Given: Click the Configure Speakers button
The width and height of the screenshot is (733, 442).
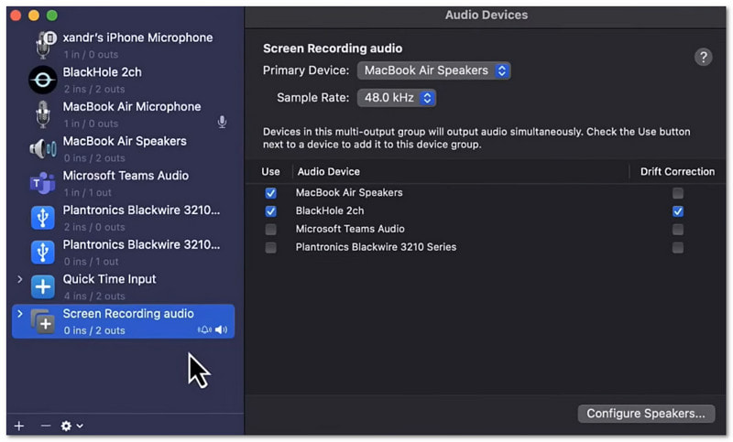Looking at the screenshot, I should tap(646, 414).
